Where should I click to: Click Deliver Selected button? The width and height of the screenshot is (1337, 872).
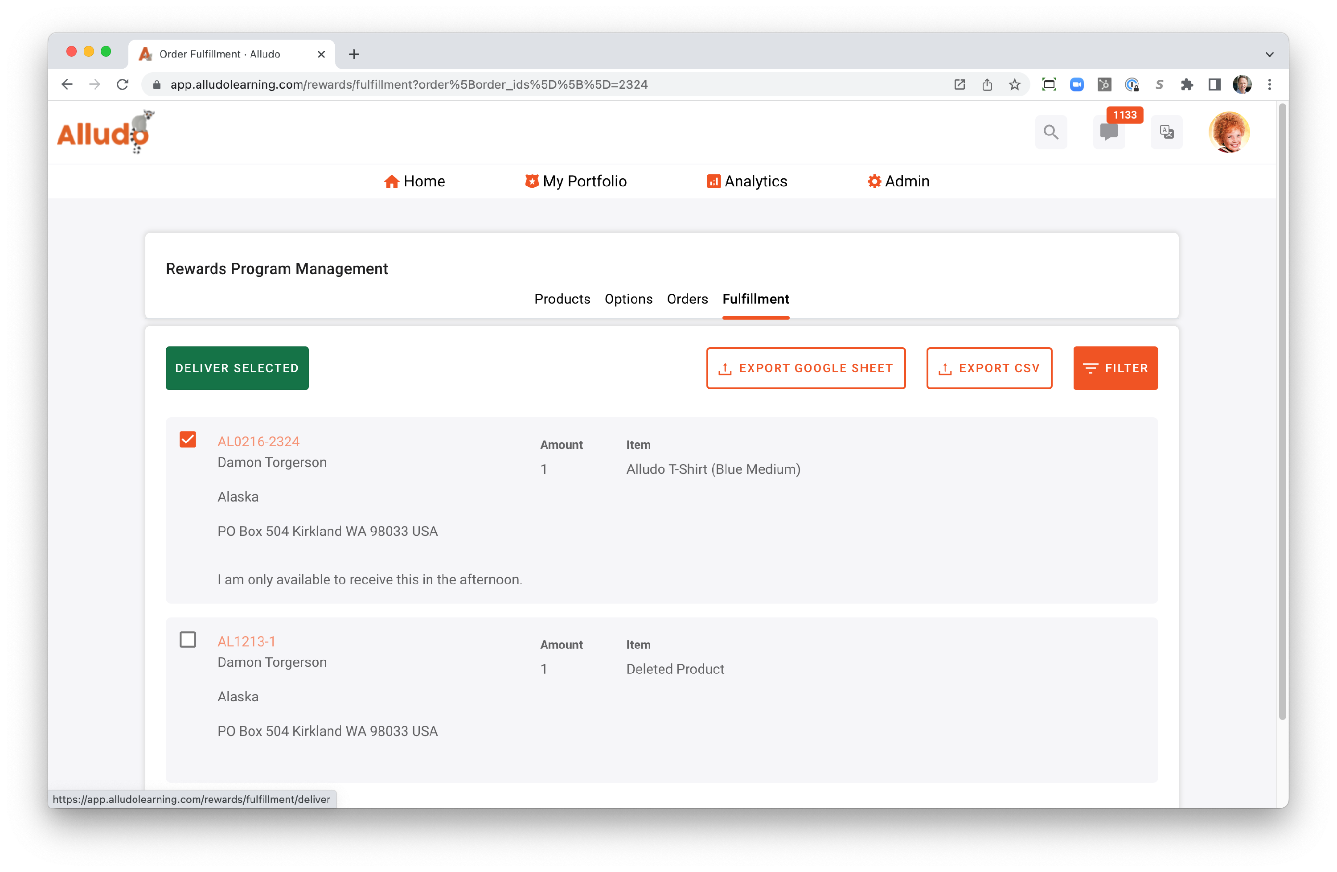tap(237, 368)
